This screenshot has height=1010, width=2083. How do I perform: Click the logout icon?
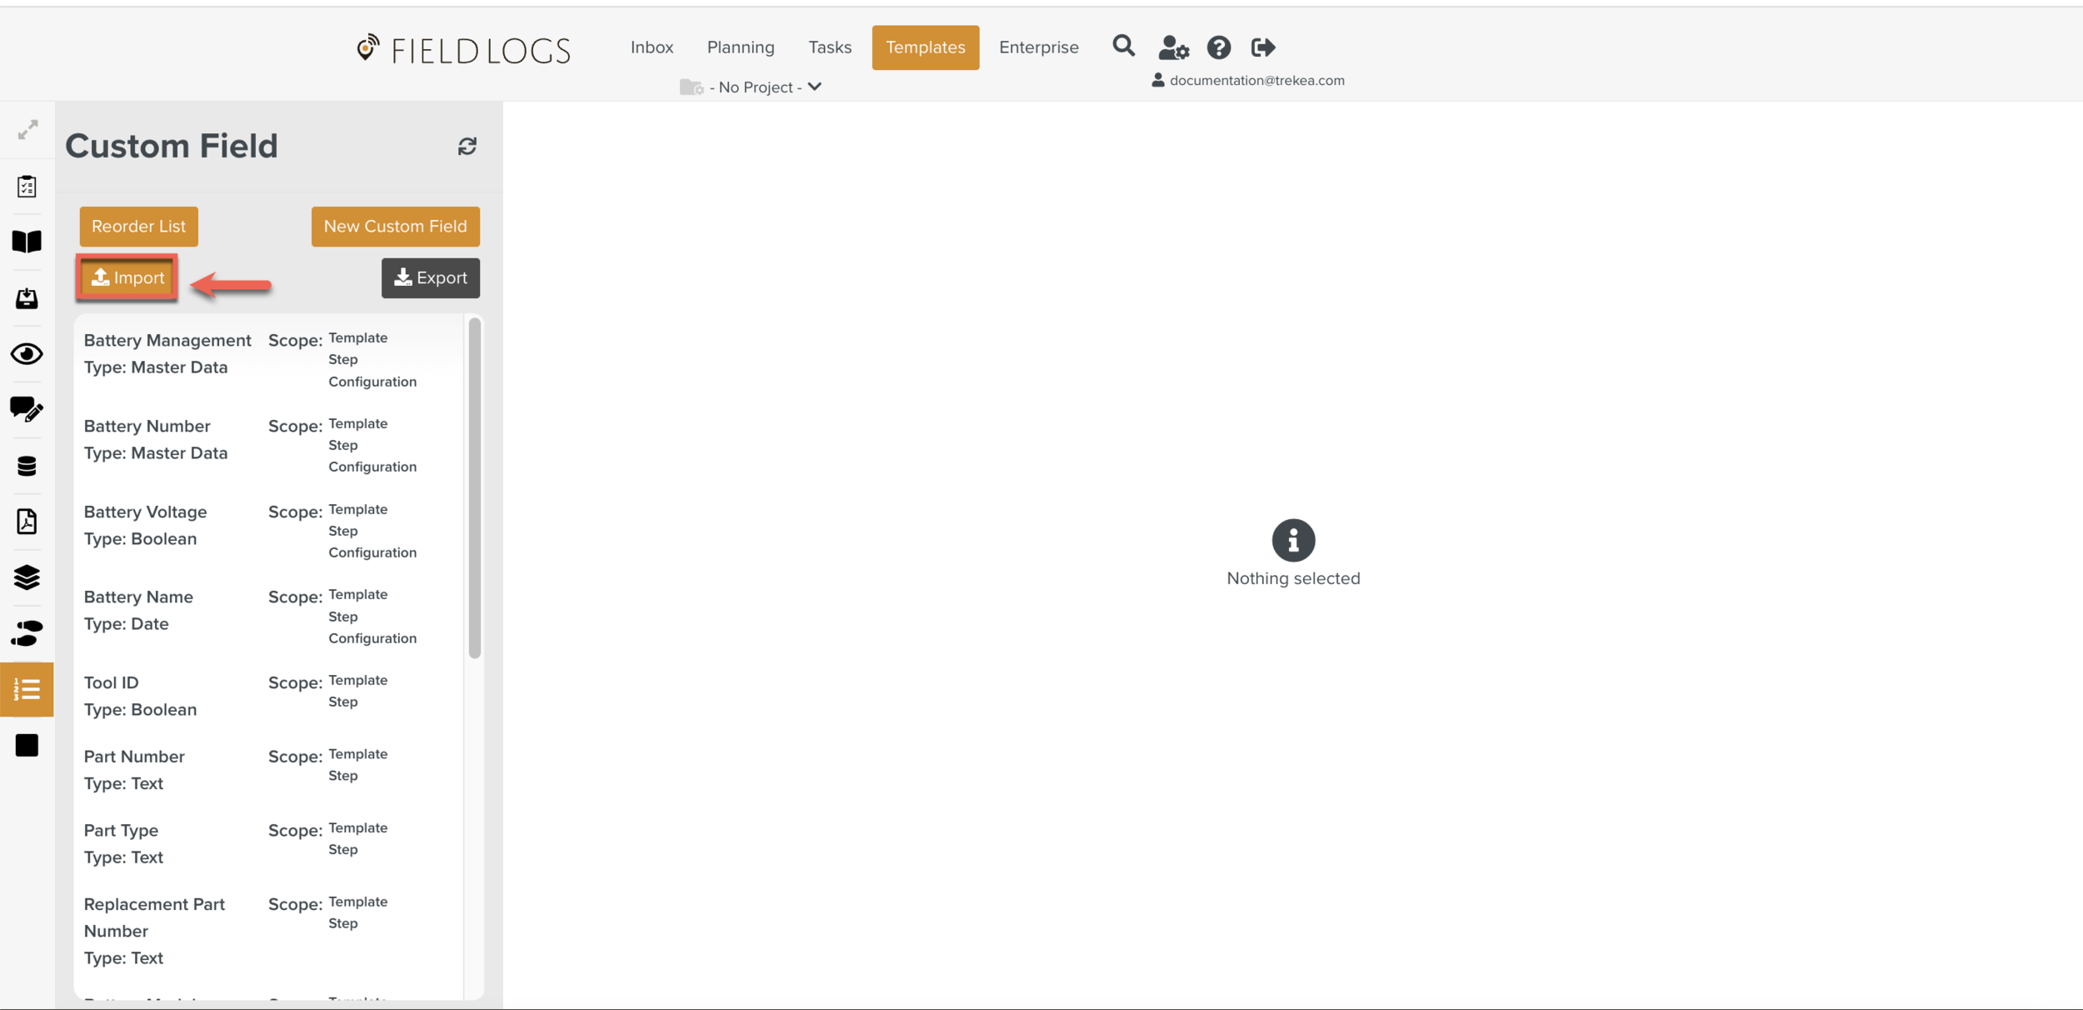(x=1263, y=47)
